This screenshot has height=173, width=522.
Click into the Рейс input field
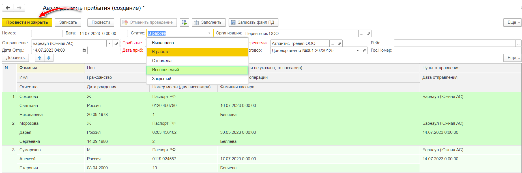tap(454, 43)
